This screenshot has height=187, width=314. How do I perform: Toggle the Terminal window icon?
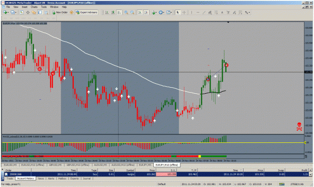tap(40, 13)
